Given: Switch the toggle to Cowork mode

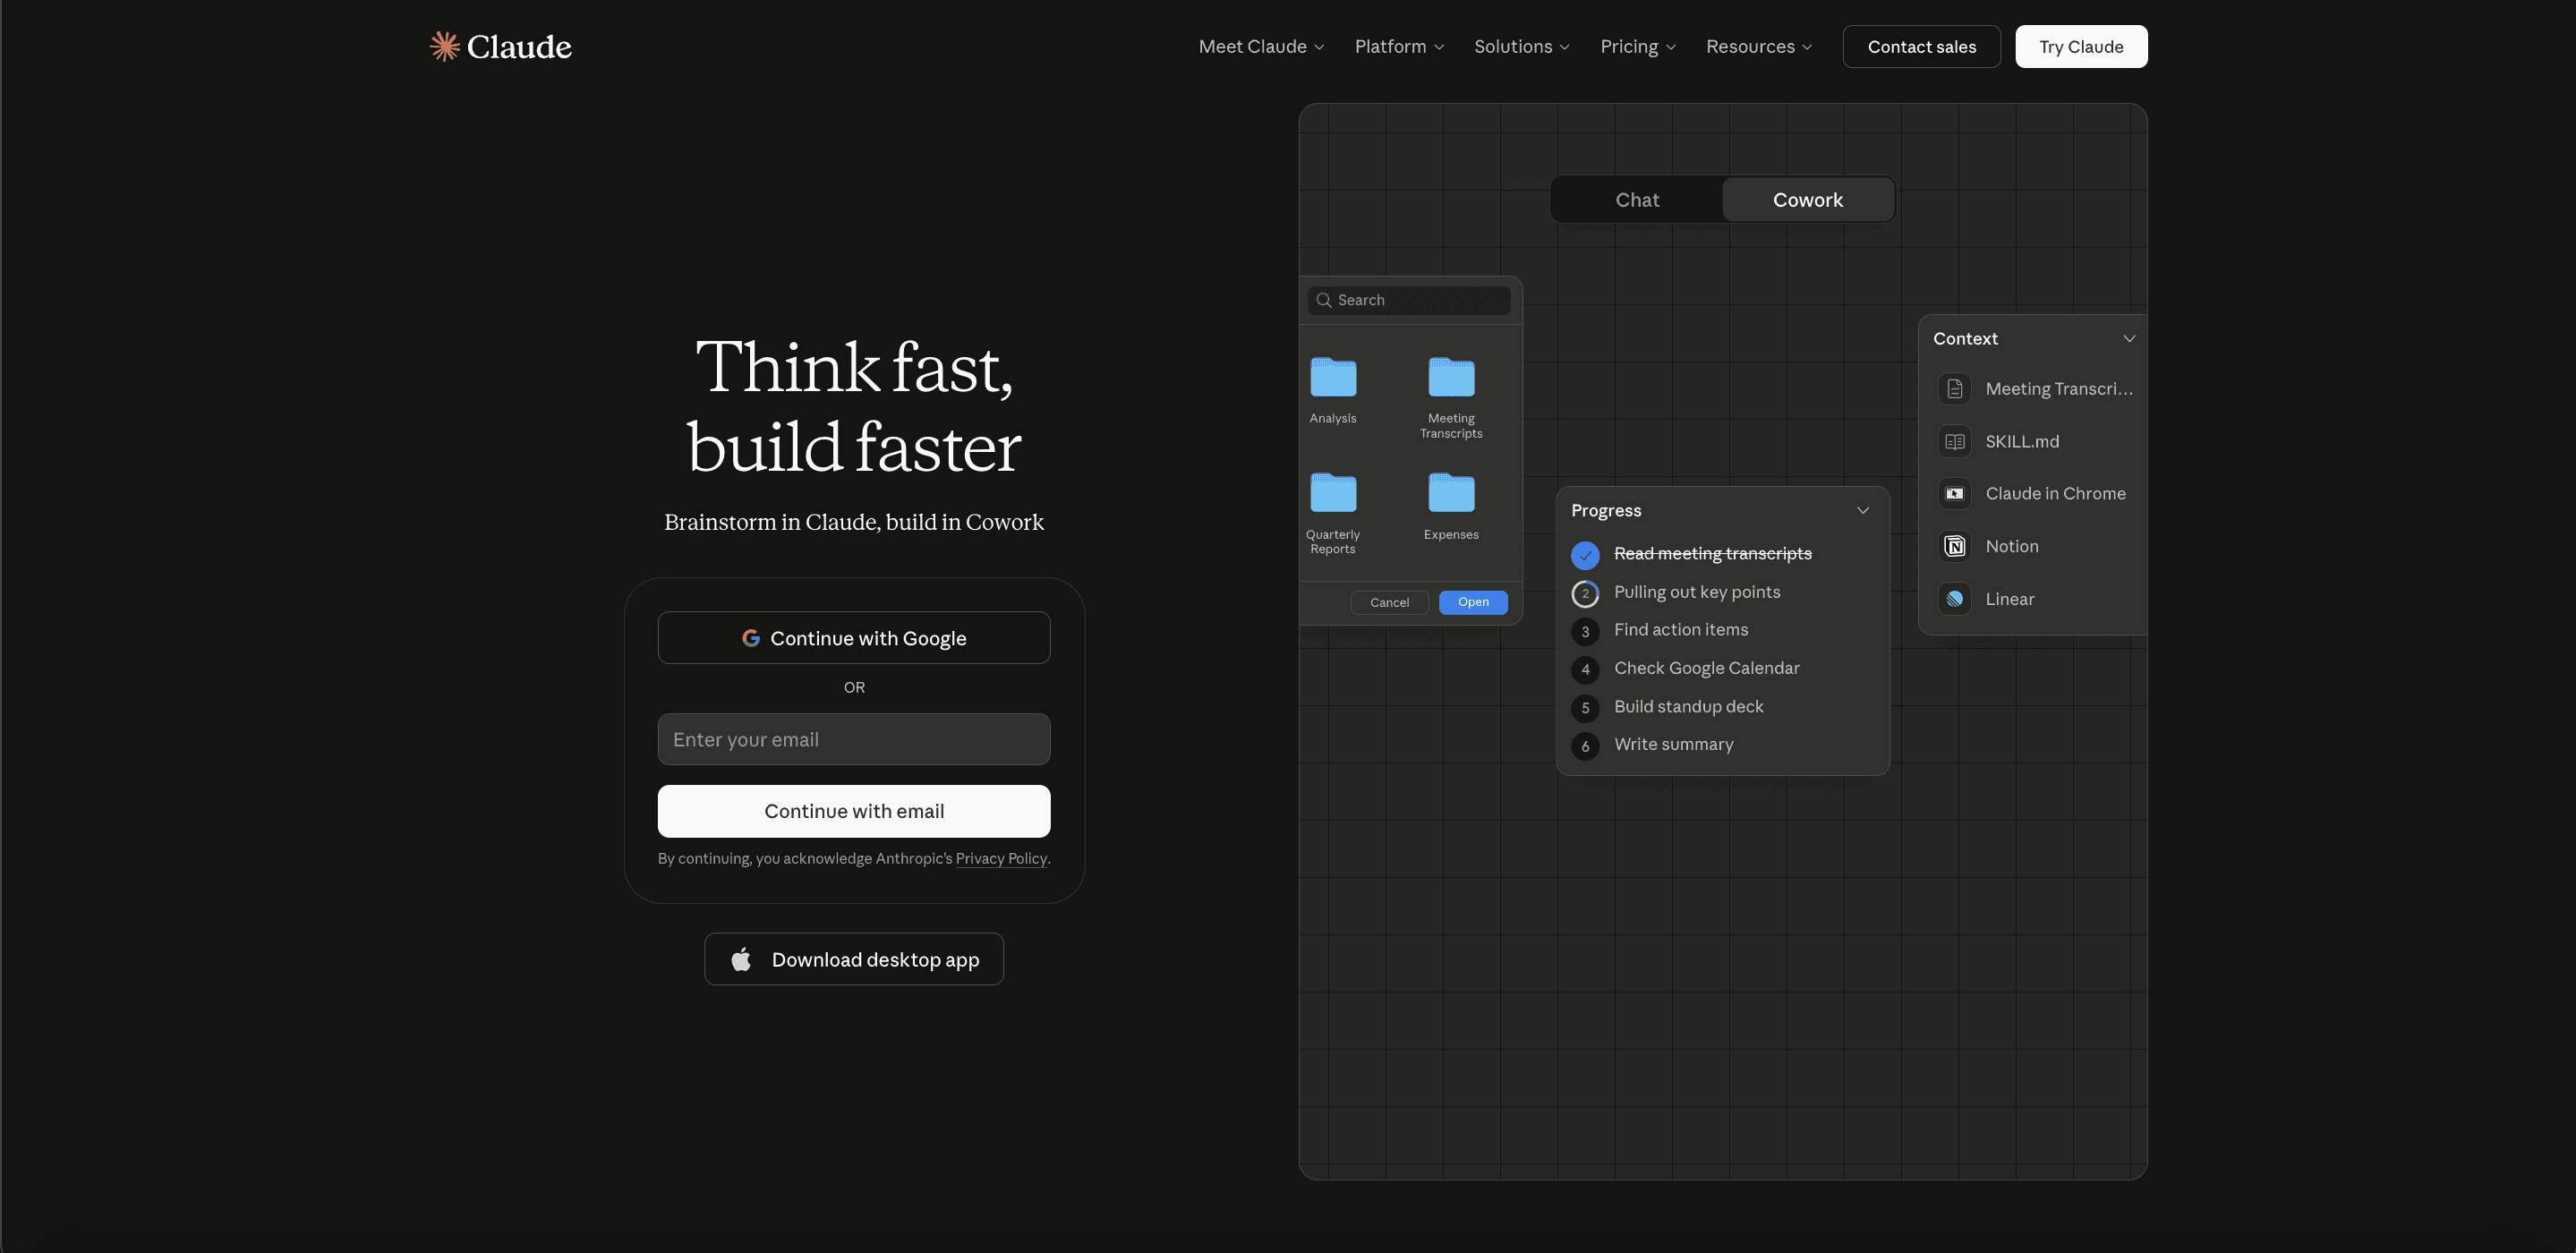Looking at the screenshot, I should click(1807, 200).
